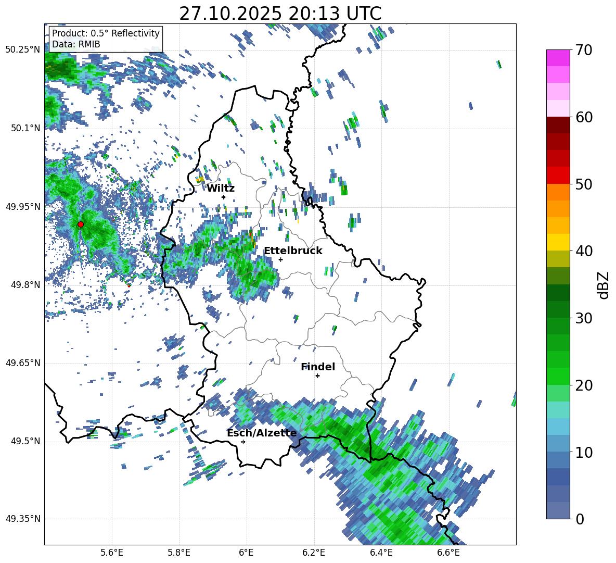The image size is (616, 563).
Task: Click the colorbar label 40
Action: [x=584, y=251]
